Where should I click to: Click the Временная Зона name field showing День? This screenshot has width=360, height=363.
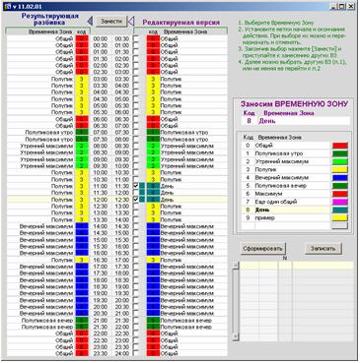(x=303, y=121)
